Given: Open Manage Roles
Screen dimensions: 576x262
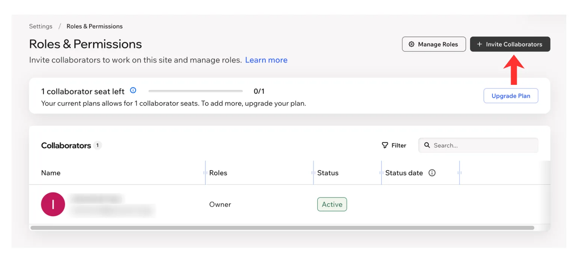Looking at the screenshot, I should [x=434, y=44].
